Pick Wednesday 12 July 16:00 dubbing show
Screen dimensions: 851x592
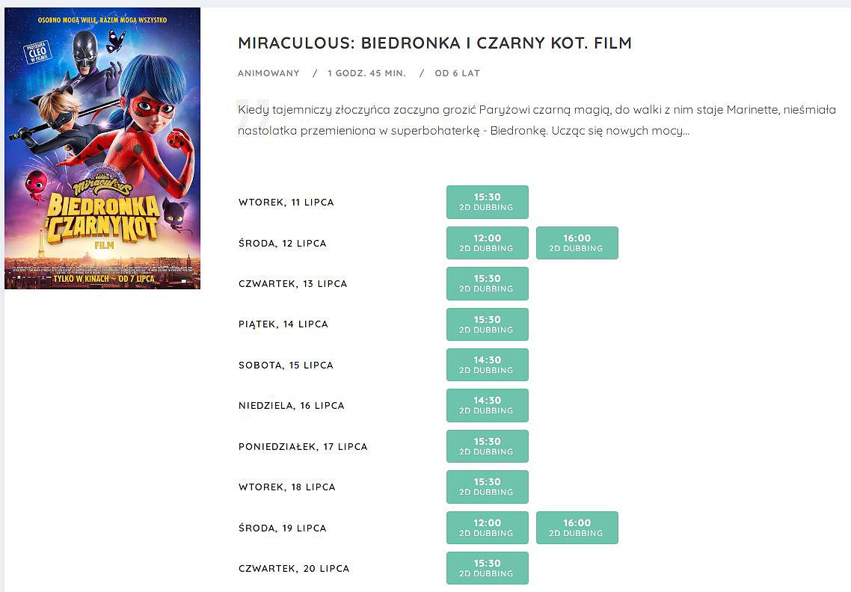coord(577,243)
